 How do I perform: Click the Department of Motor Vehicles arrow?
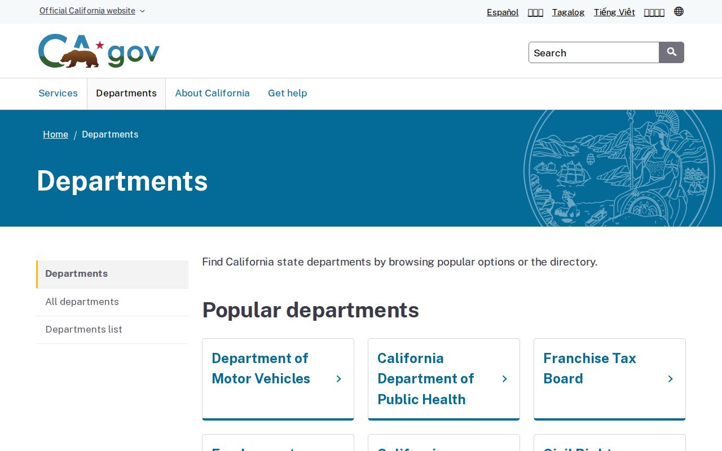[x=339, y=379]
